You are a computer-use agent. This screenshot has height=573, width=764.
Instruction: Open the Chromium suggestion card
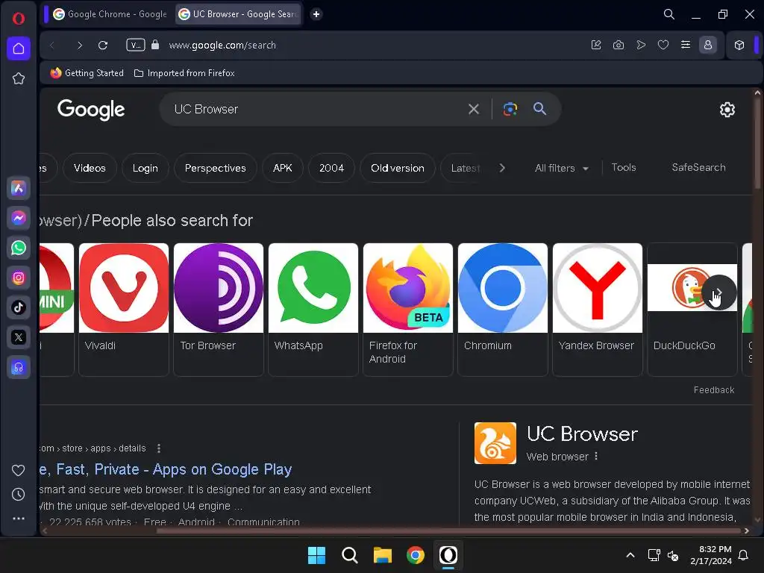[x=503, y=310]
